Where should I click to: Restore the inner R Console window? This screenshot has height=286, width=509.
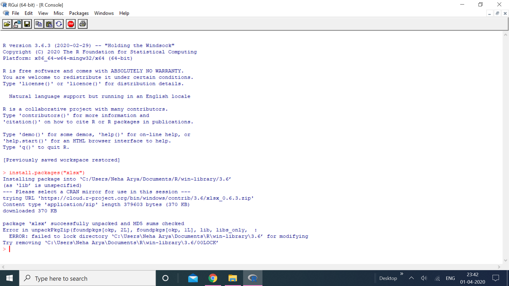coord(497,13)
